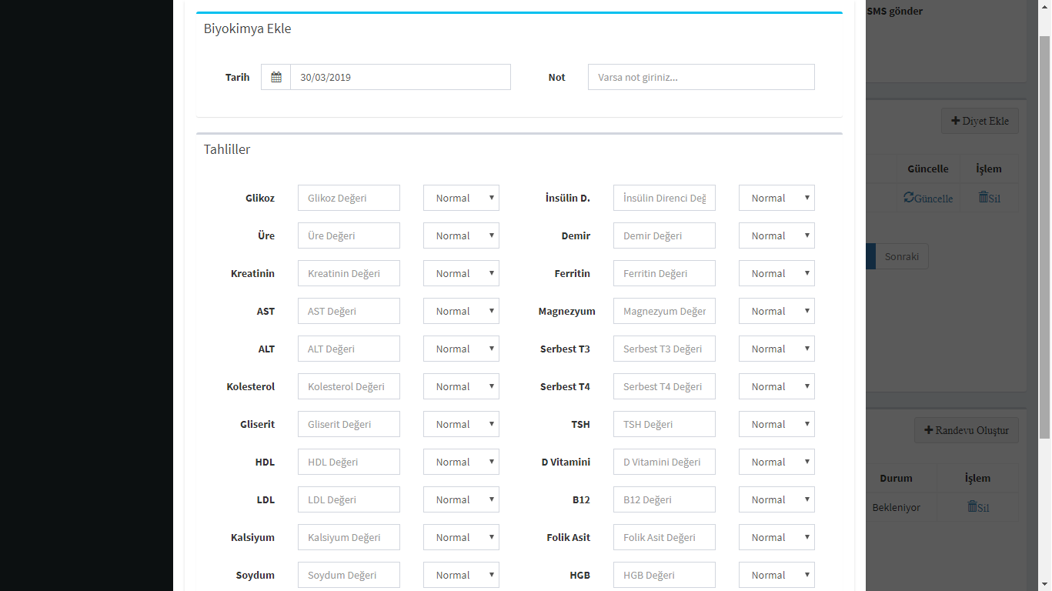
Task: Click the Ferritin Değeri input box
Action: tap(664, 273)
